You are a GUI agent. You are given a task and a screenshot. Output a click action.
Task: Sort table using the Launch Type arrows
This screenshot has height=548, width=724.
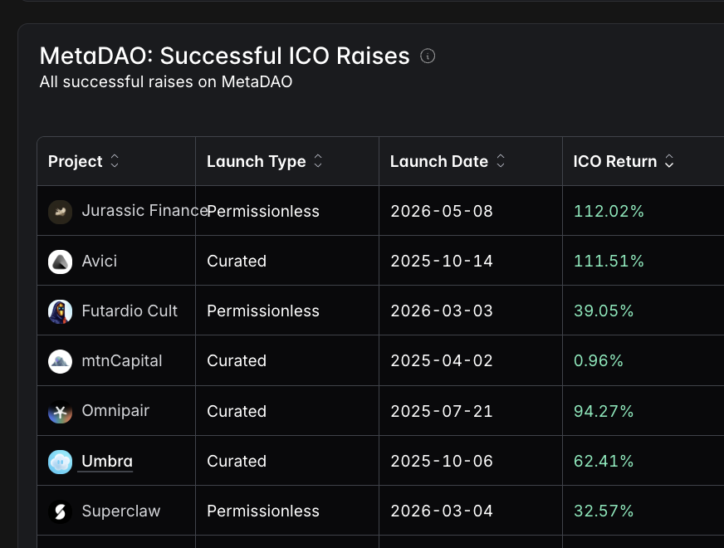pos(318,160)
